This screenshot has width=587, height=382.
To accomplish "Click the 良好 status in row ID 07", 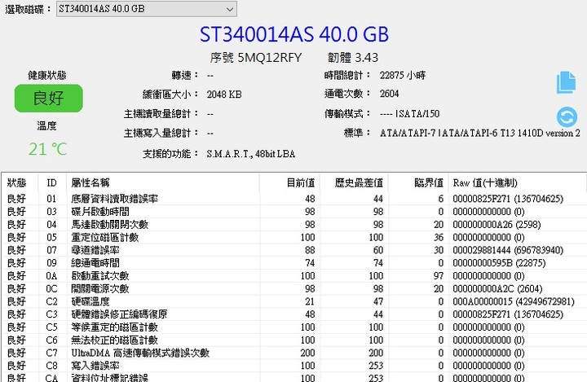I will click(16, 250).
